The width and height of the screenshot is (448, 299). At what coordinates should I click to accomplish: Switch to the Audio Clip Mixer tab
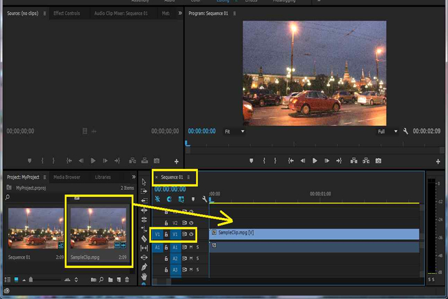[121, 13]
